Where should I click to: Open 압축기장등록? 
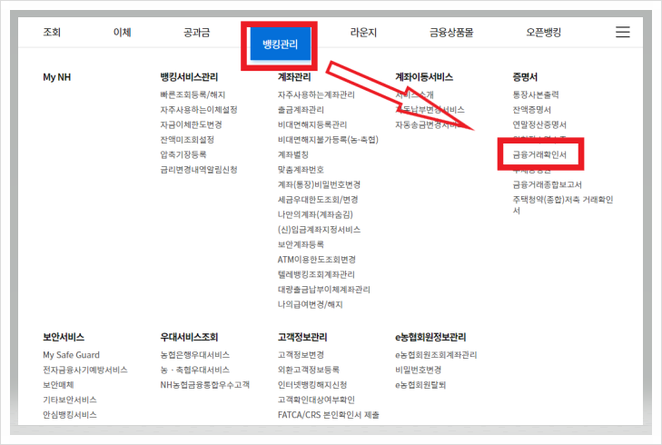(x=183, y=154)
